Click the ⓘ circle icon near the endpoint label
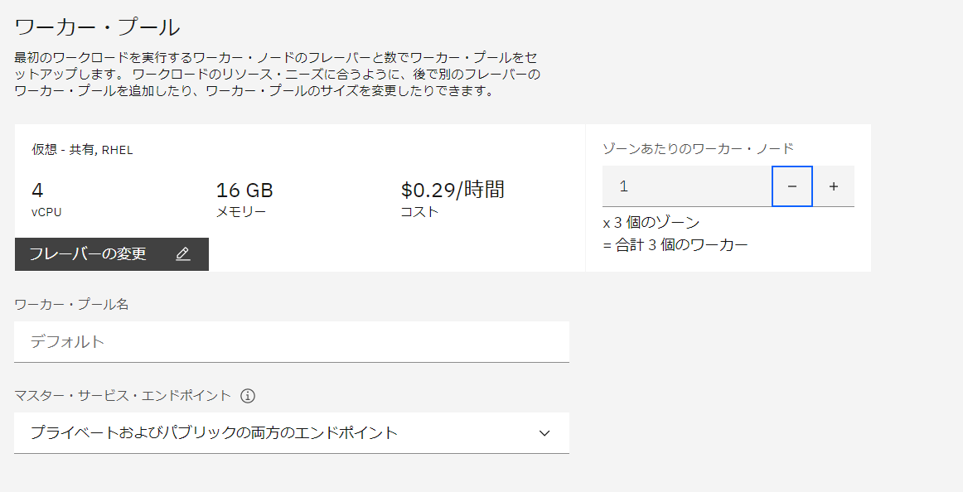Screen dimensions: 963x492 (x=248, y=396)
